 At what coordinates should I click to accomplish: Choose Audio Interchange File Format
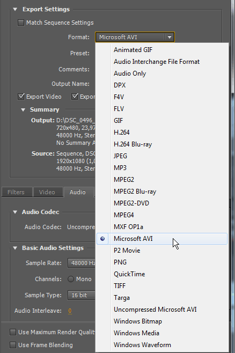coord(162,62)
